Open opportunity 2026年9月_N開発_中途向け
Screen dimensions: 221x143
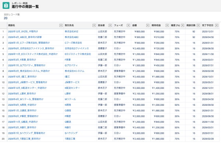coord(22,105)
